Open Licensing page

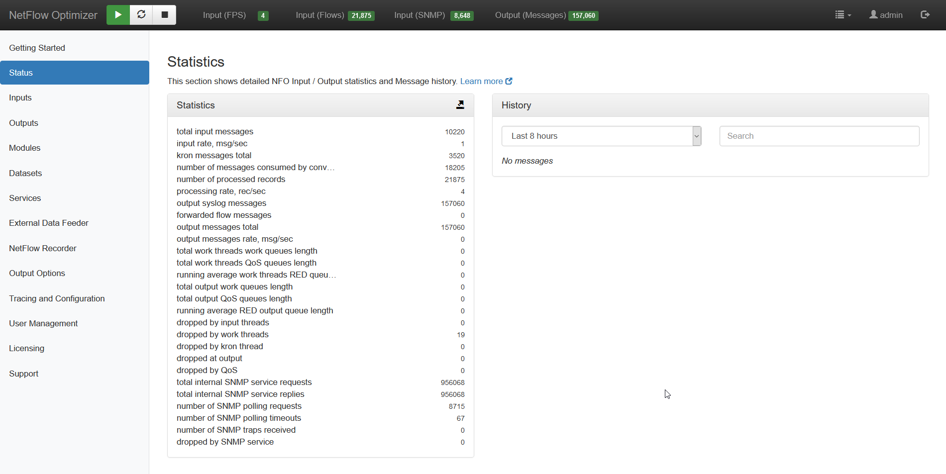pyautogui.click(x=75, y=348)
